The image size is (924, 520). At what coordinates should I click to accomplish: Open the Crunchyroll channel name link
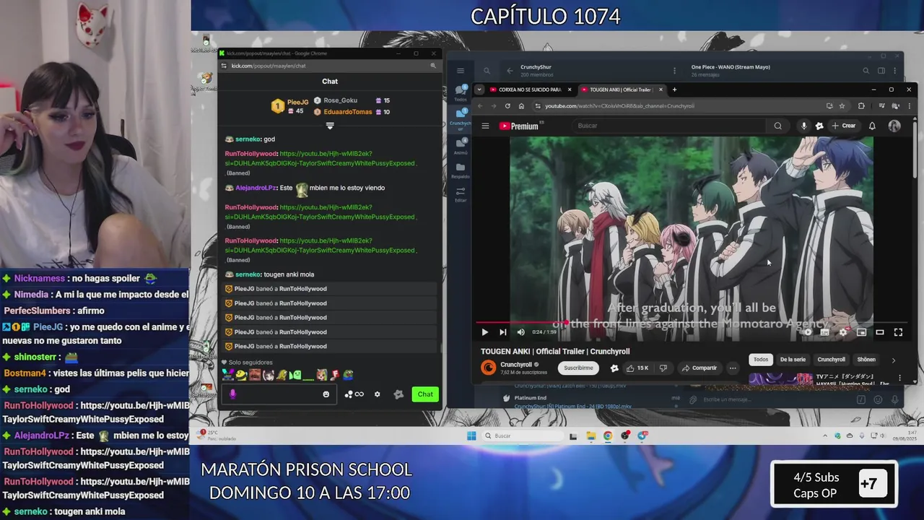(516, 365)
